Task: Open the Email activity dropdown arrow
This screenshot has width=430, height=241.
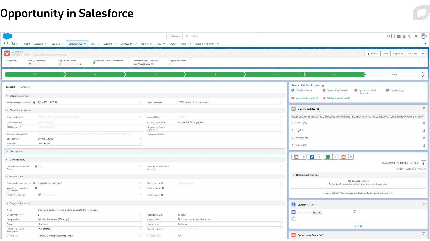Action: click(304, 157)
